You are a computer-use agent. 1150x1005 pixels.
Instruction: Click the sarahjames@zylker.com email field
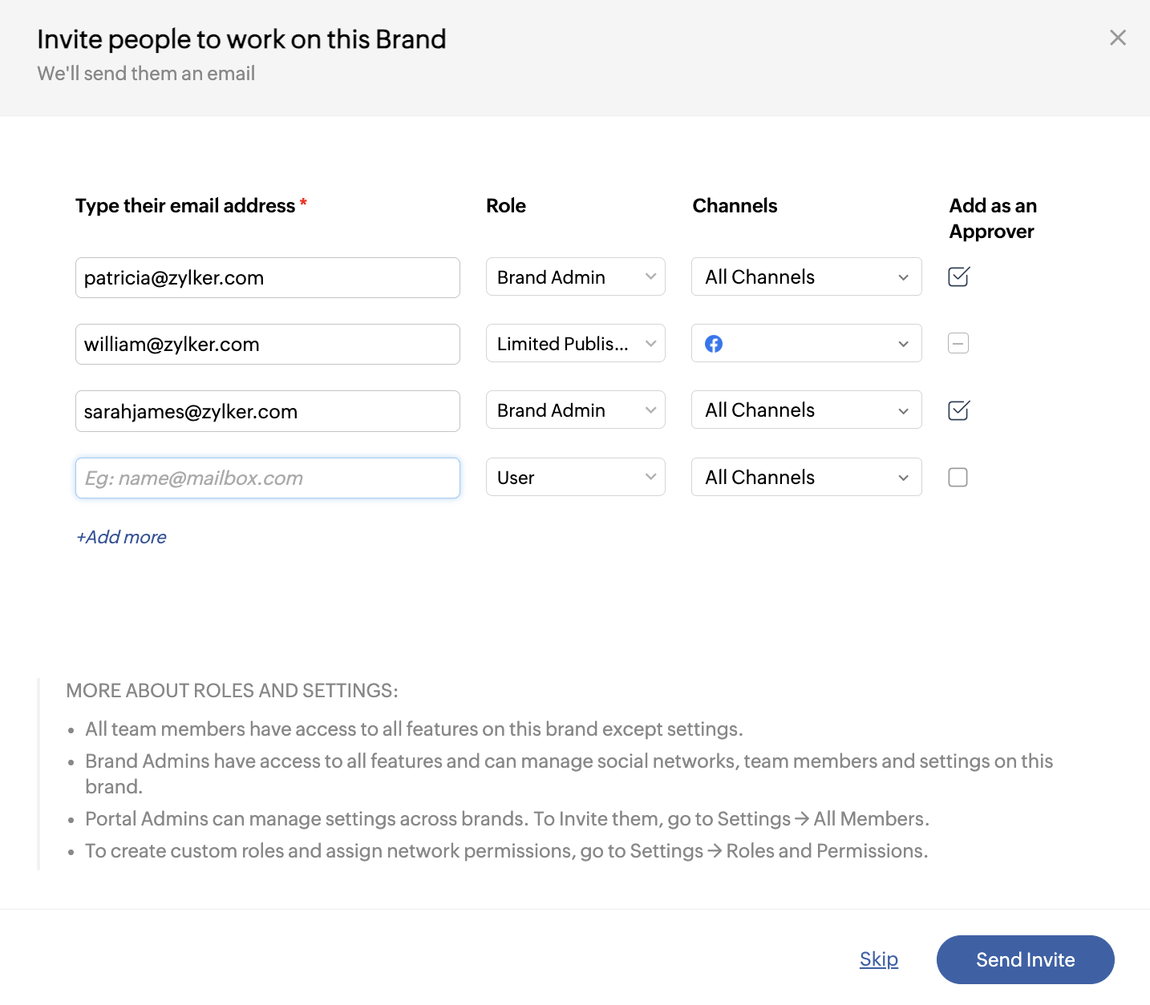point(267,412)
